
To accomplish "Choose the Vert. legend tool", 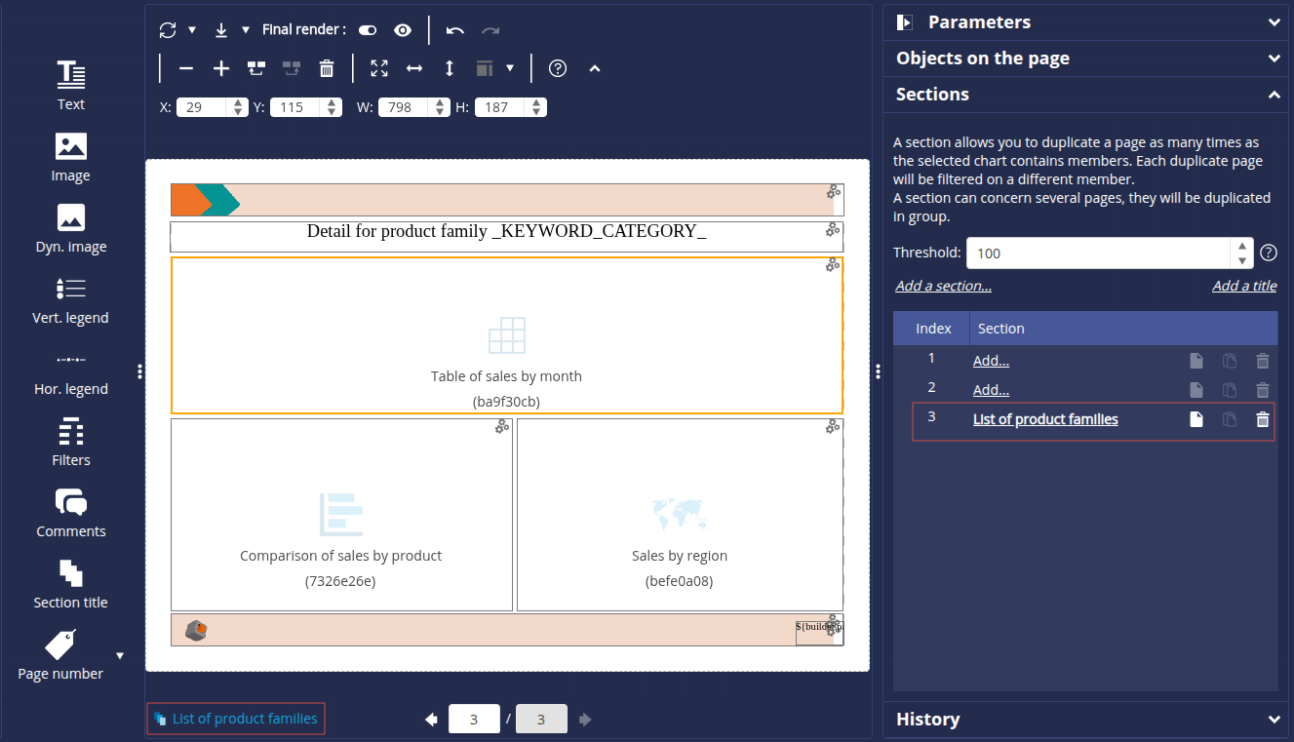I will [x=70, y=298].
